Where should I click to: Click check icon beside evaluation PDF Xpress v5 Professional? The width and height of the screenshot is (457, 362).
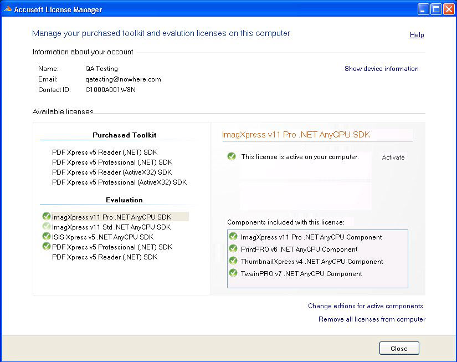[x=47, y=247]
